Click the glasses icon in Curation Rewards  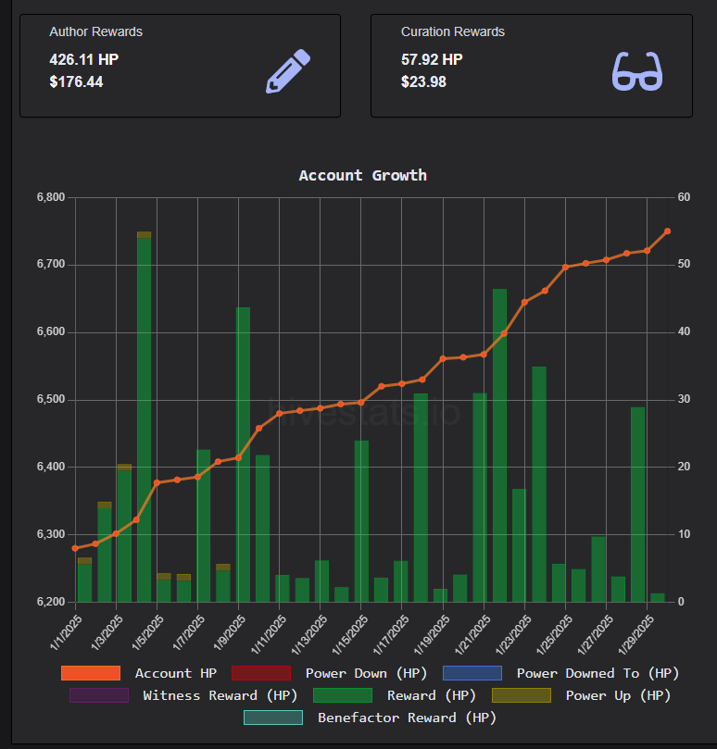pos(637,71)
